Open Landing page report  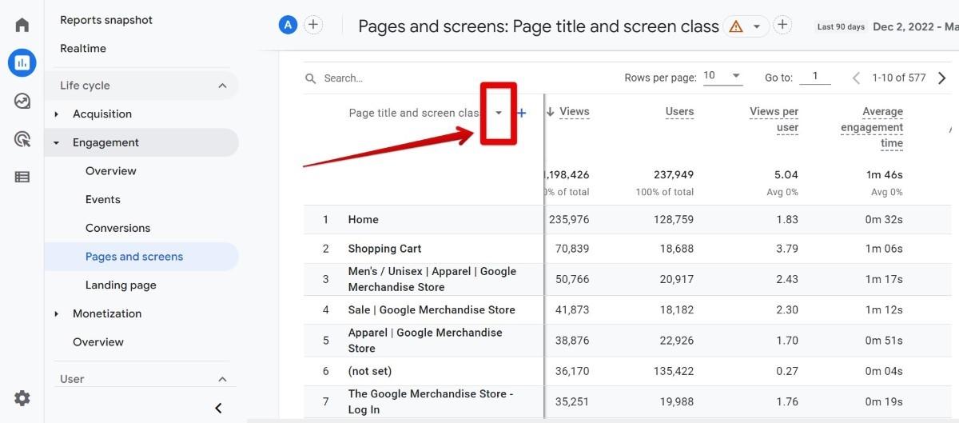pos(121,285)
